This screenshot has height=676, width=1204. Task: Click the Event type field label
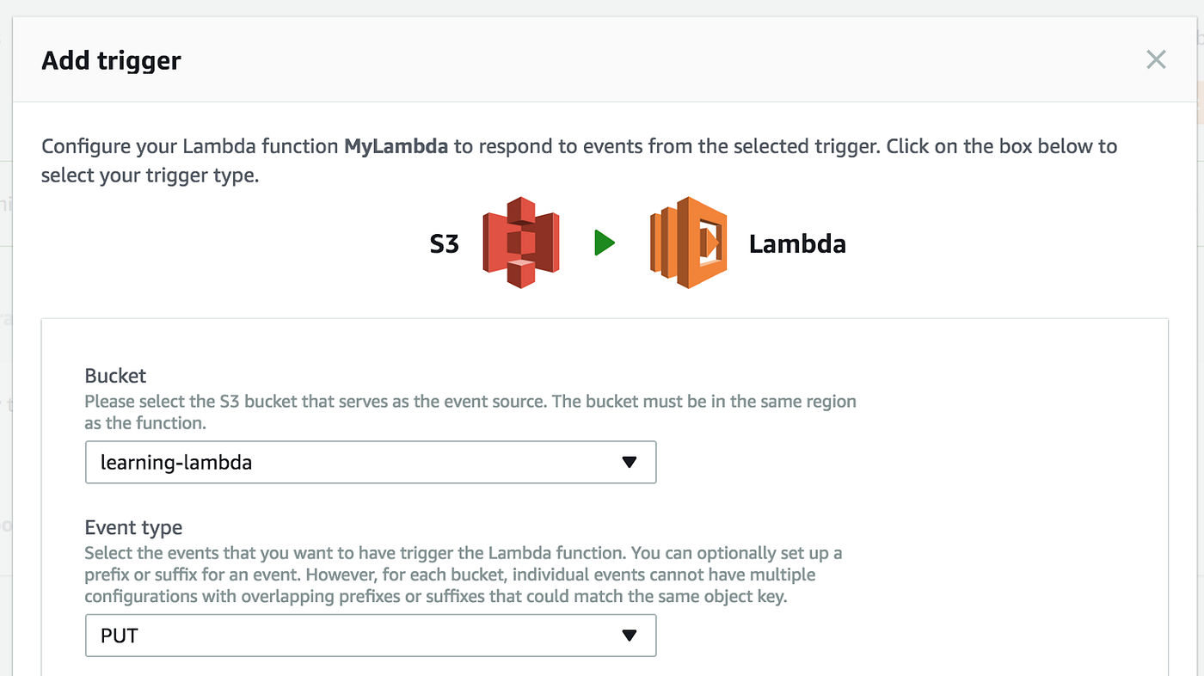click(133, 527)
